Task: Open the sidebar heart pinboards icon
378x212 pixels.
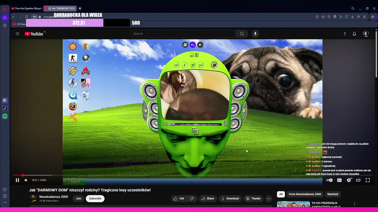Action: click(x=5, y=190)
